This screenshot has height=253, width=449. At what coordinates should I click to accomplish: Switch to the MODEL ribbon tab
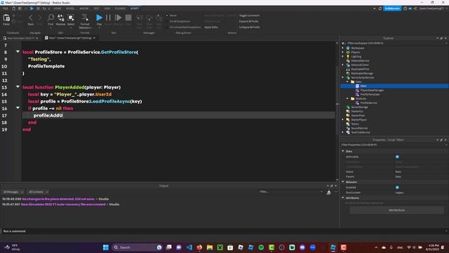pyautogui.click(x=70, y=8)
